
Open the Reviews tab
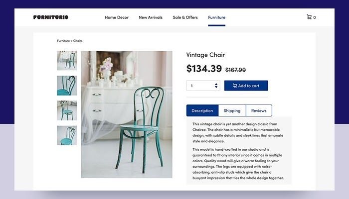(x=259, y=110)
